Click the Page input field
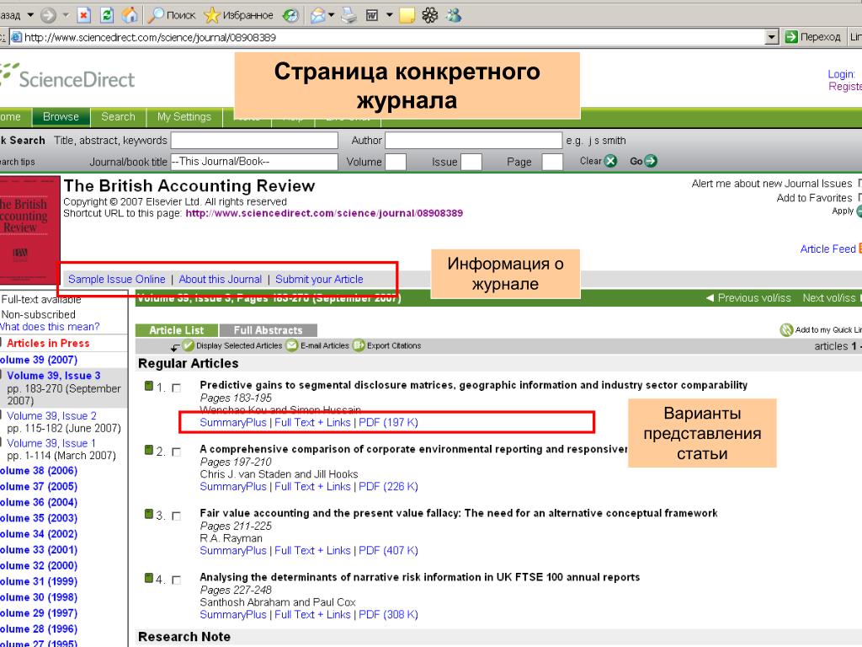 tap(552, 162)
